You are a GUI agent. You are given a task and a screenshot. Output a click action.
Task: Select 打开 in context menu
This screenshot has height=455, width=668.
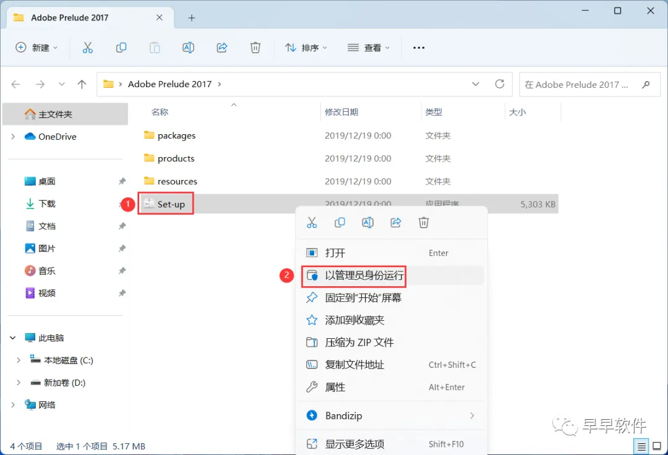392,253
